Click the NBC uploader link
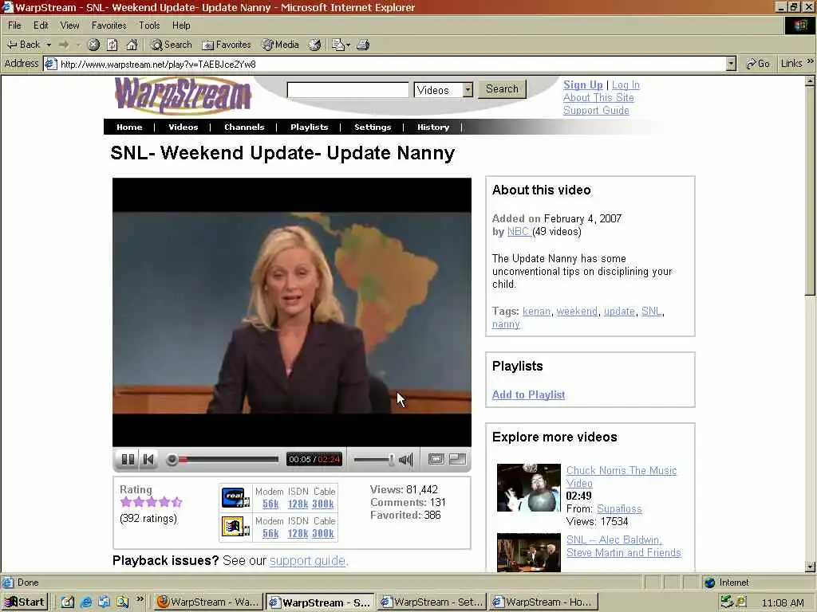 tap(519, 232)
